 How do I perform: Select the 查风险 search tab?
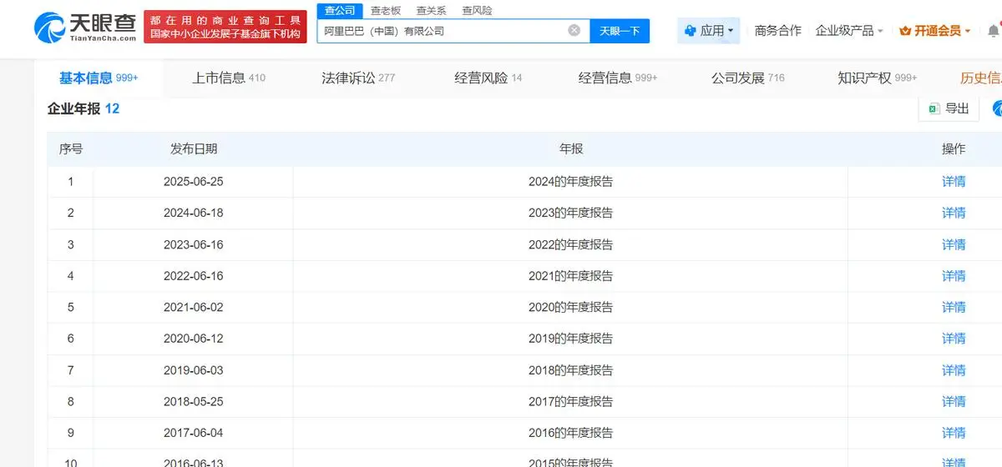[x=477, y=10]
